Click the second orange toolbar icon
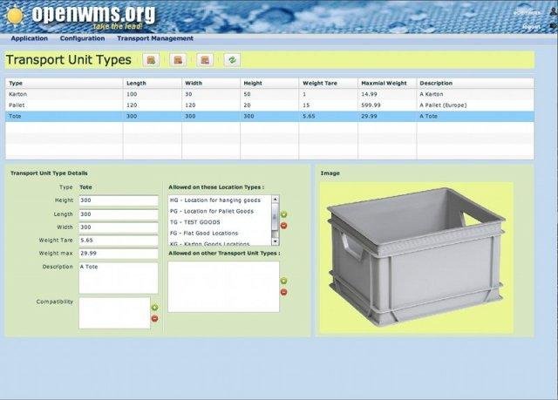The width and height of the screenshot is (558, 400). [x=178, y=60]
